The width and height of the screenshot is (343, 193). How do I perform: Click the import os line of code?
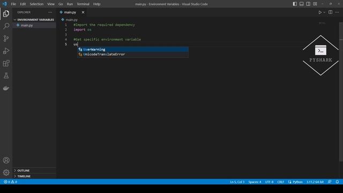click(x=82, y=30)
